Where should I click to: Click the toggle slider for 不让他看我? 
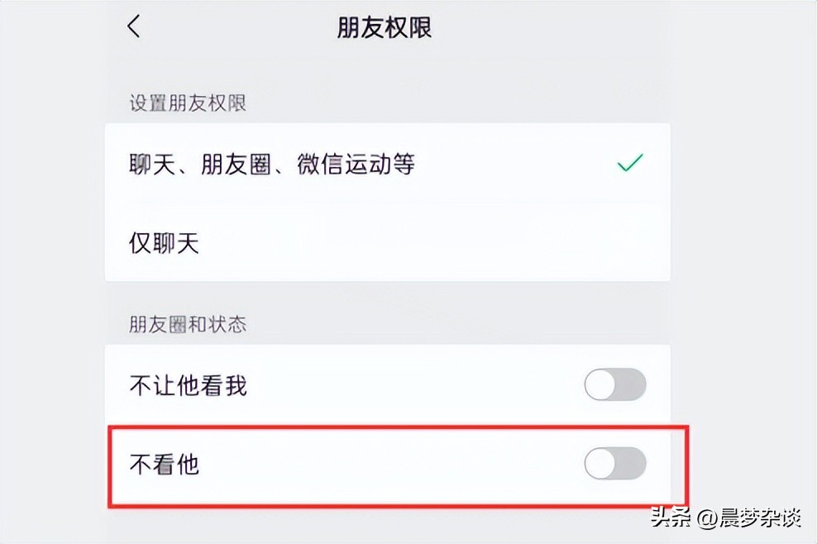point(615,384)
